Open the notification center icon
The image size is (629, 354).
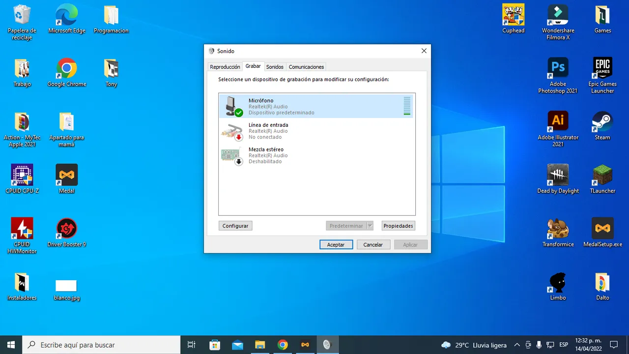(613, 345)
